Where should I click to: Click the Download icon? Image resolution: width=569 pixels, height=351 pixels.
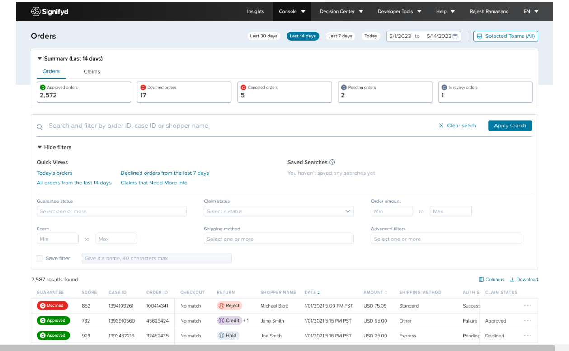[512, 280]
